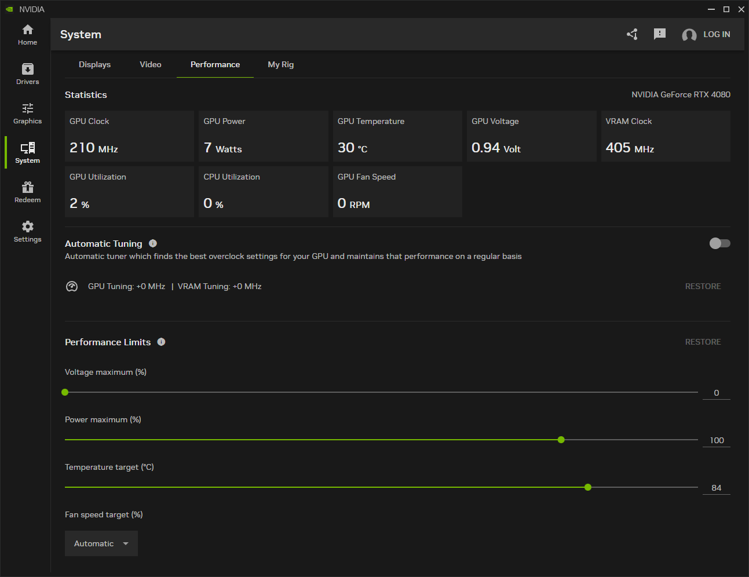Click the Power maximum value field

click(717, 440)
